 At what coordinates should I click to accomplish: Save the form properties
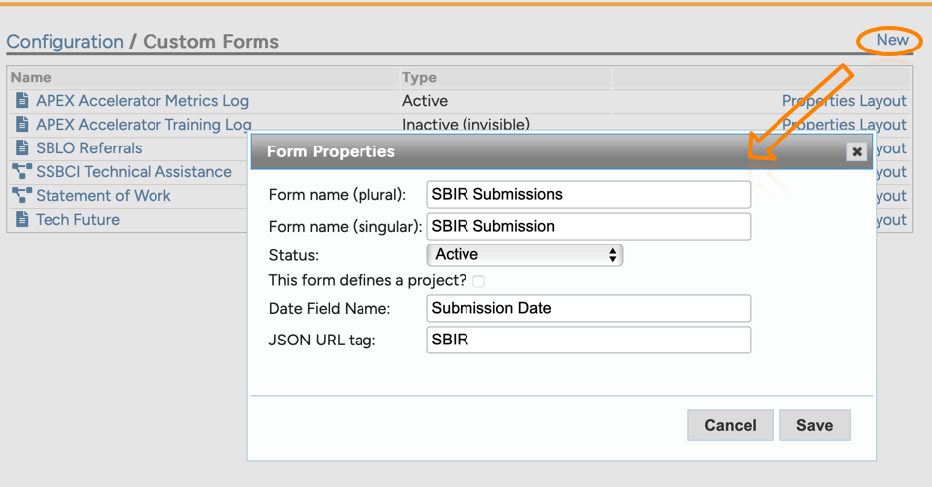point(814,425)
